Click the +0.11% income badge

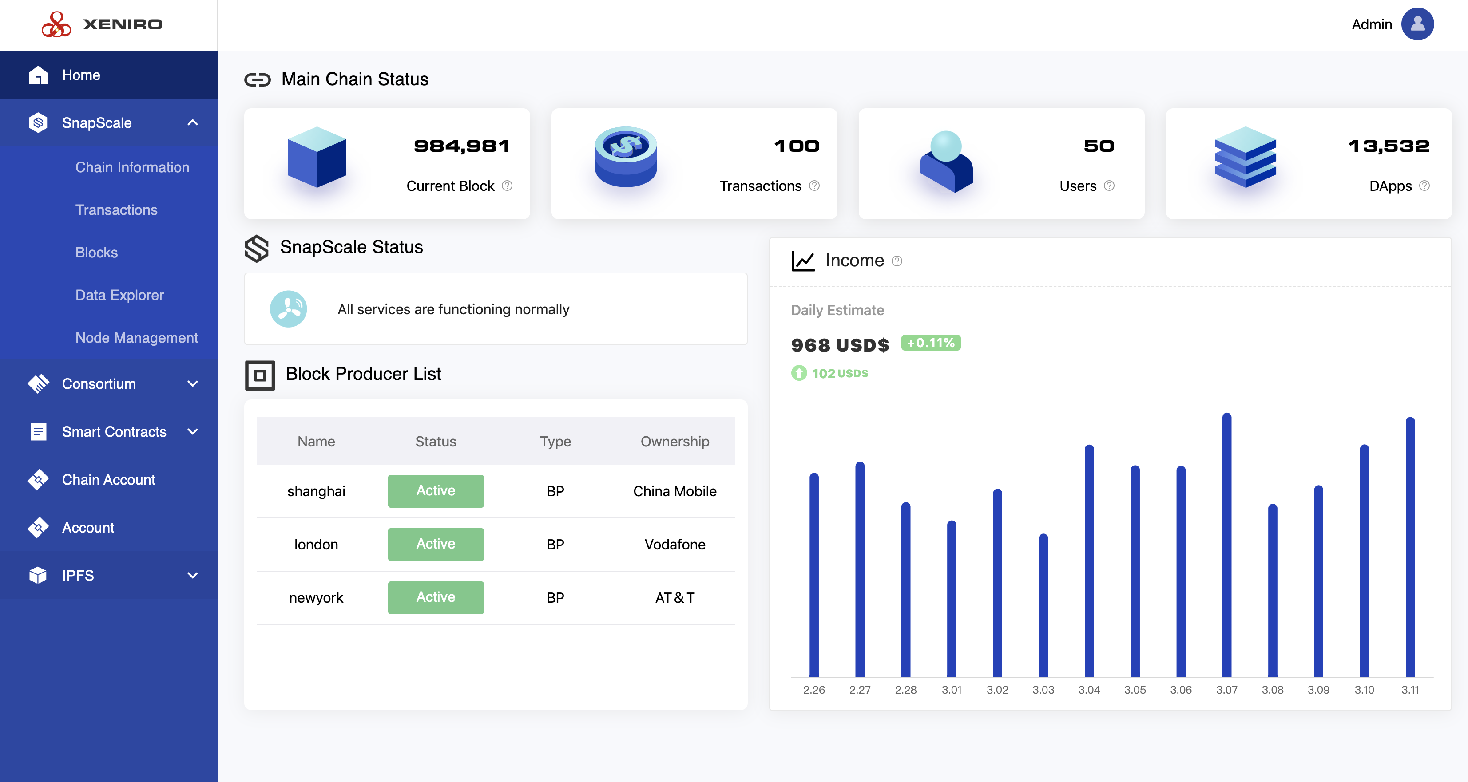(x=931, y=343)
